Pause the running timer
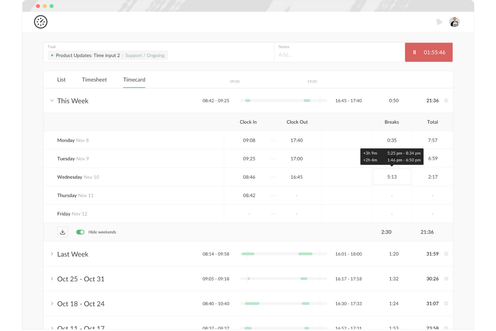The width and height of the screenshot is (496, 331). click(x=415, y=52)
